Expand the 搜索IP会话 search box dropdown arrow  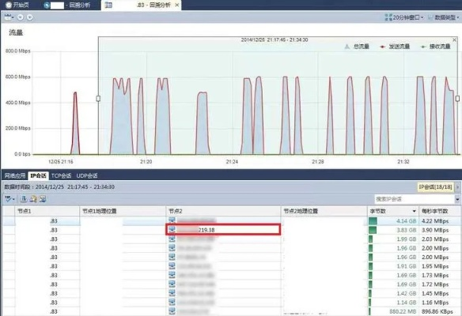(x=457, y=199)
